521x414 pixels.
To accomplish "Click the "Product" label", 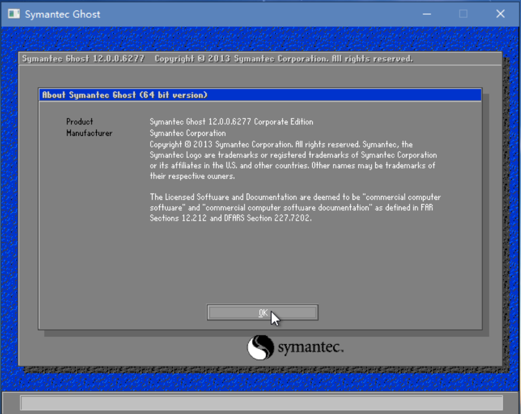I will [80, 122].
